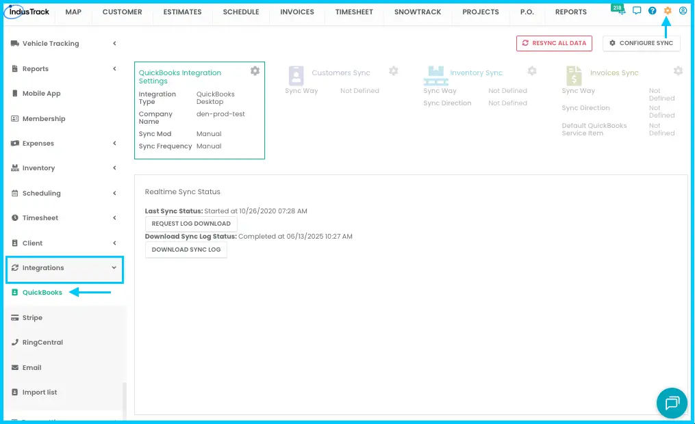The height and width of the screenshot is (424, 695).
Task: Click the Invoices Sync document icon
Action: click(574, 75)
